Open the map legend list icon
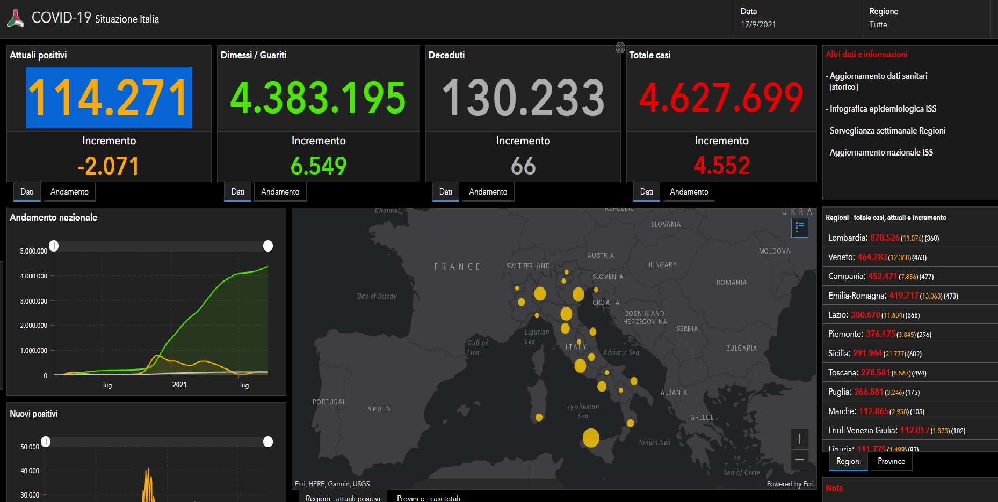Viewport: 998px width, 502px height. [x=799, y=227]
